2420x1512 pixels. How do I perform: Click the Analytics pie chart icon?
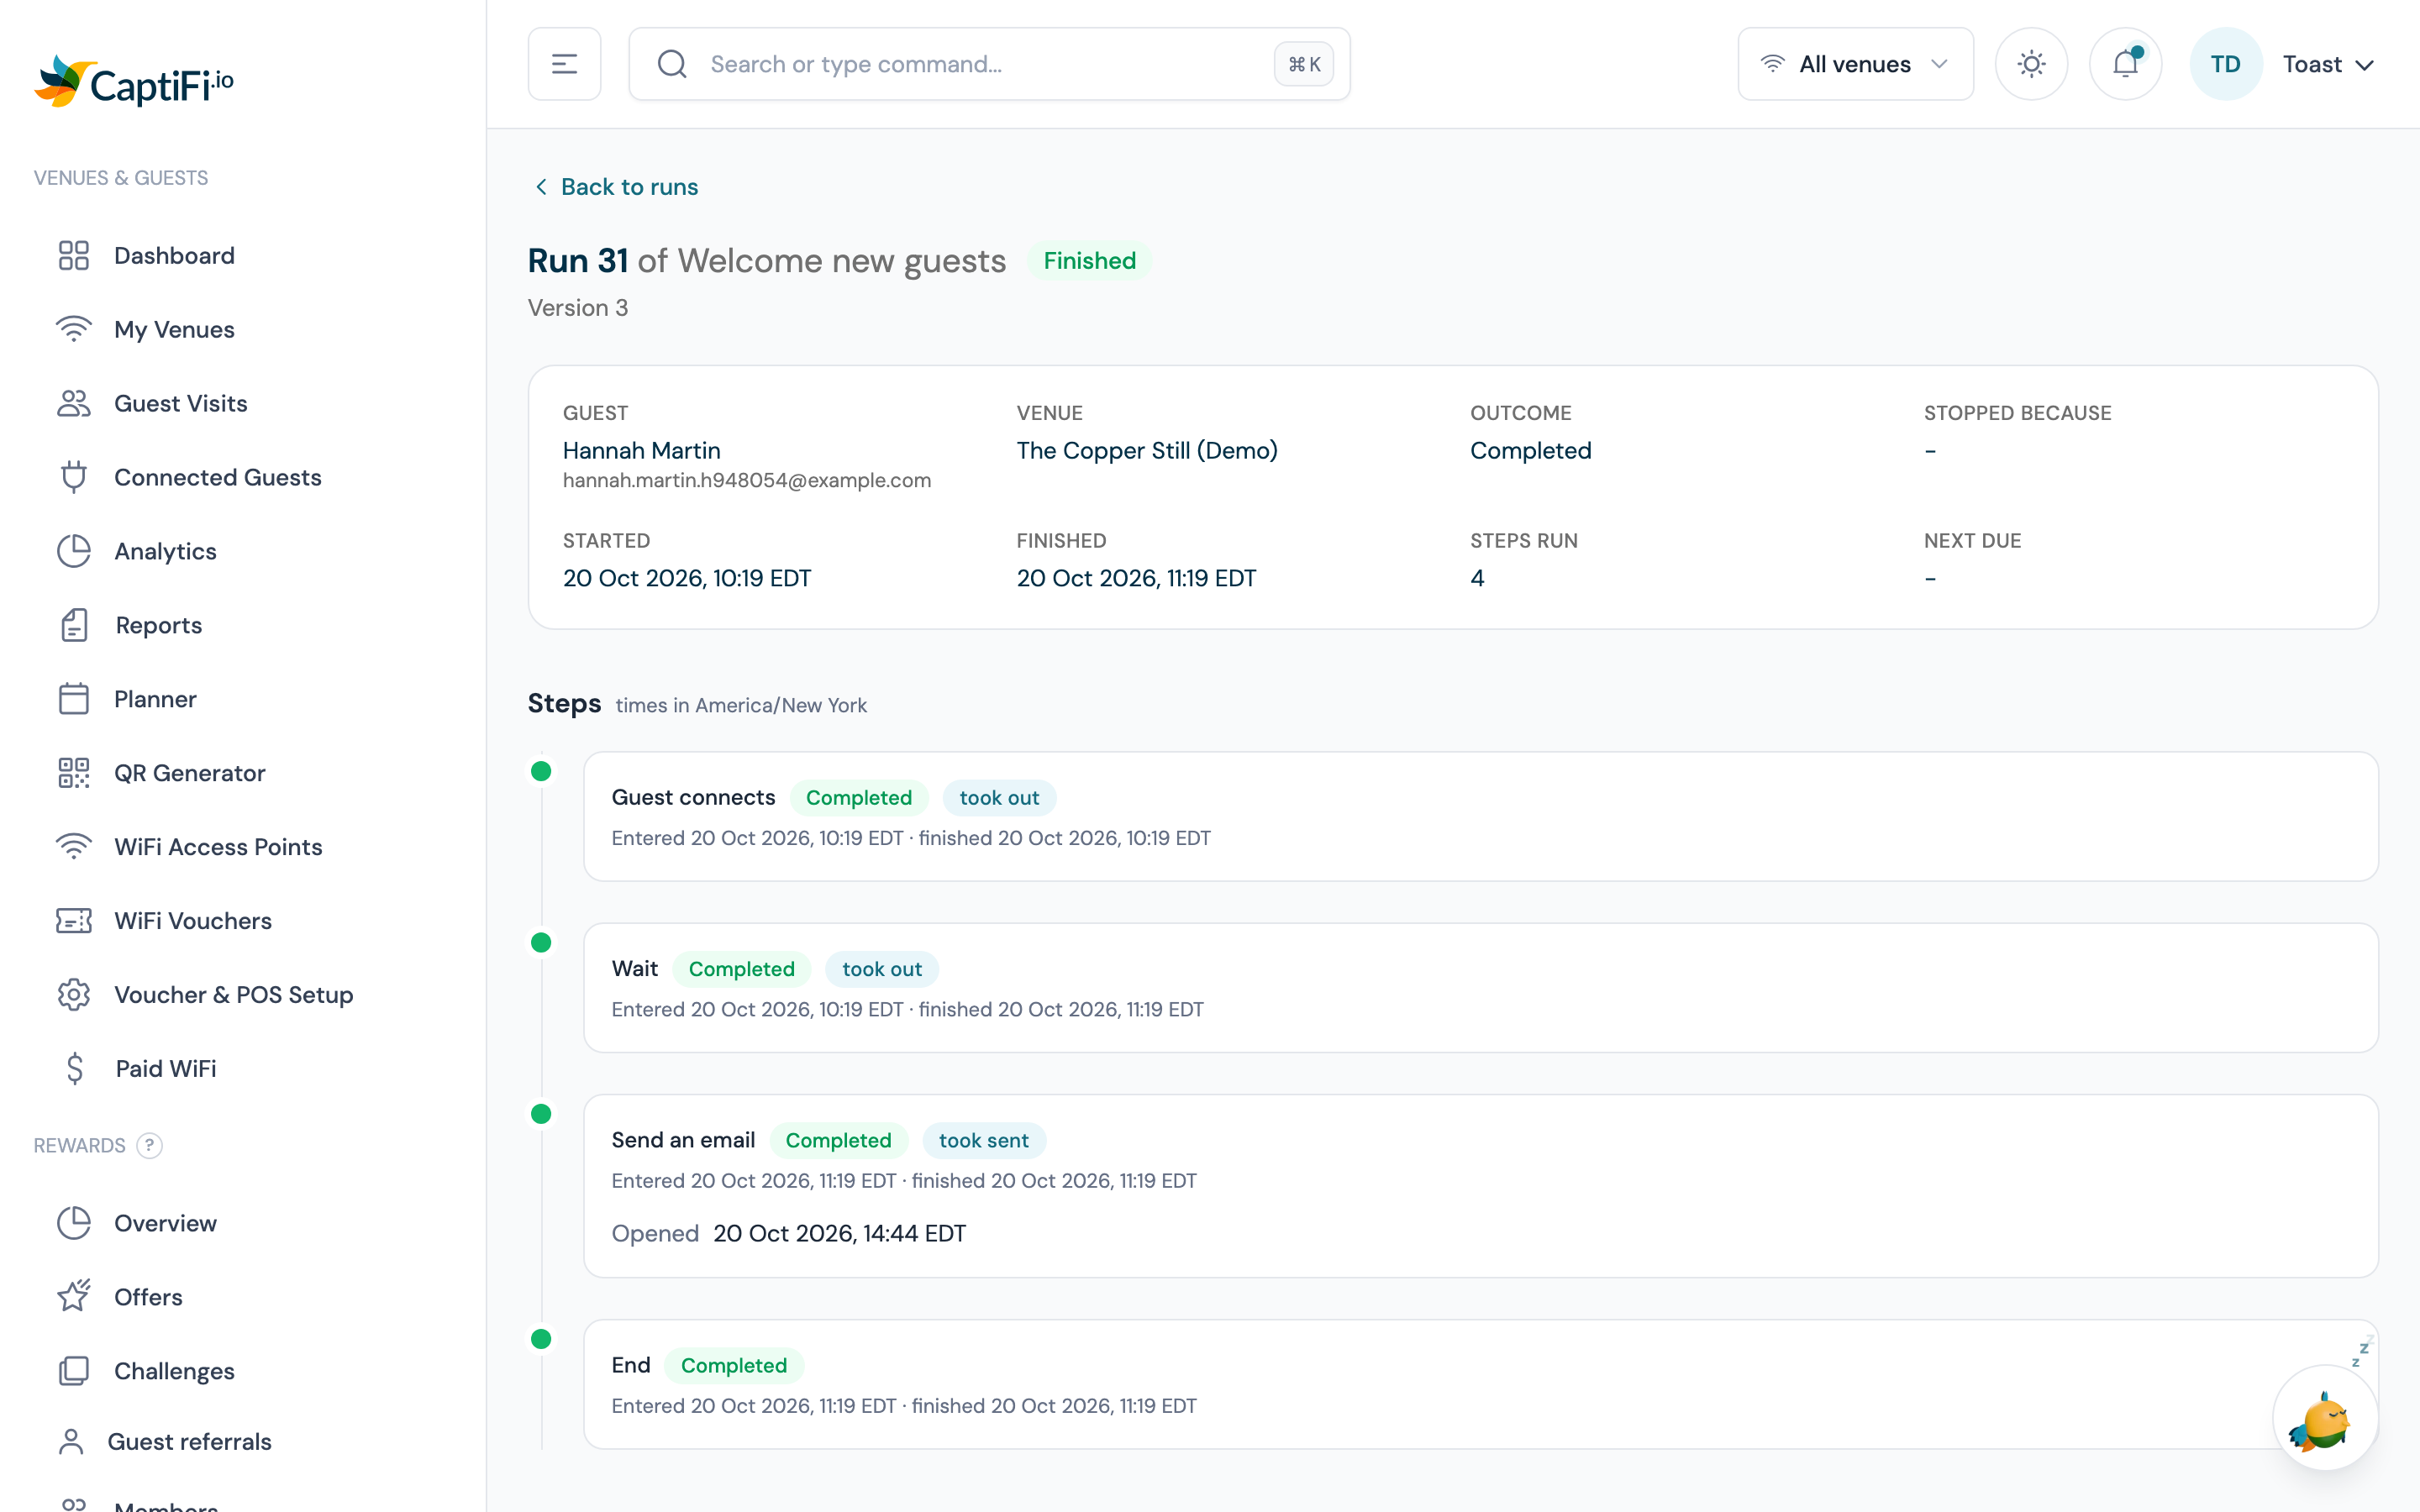(74, 551)
